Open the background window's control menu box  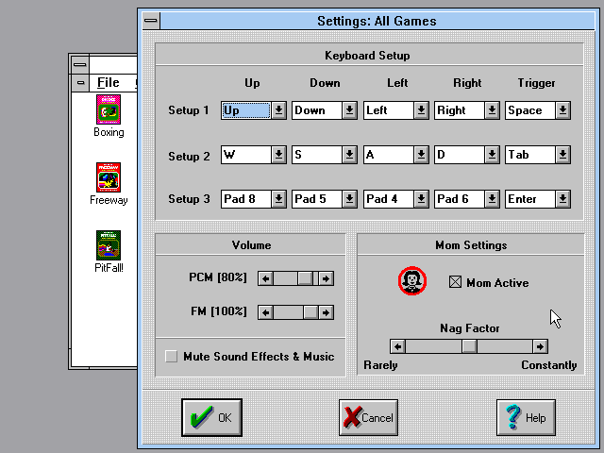(x=80, y=64)
